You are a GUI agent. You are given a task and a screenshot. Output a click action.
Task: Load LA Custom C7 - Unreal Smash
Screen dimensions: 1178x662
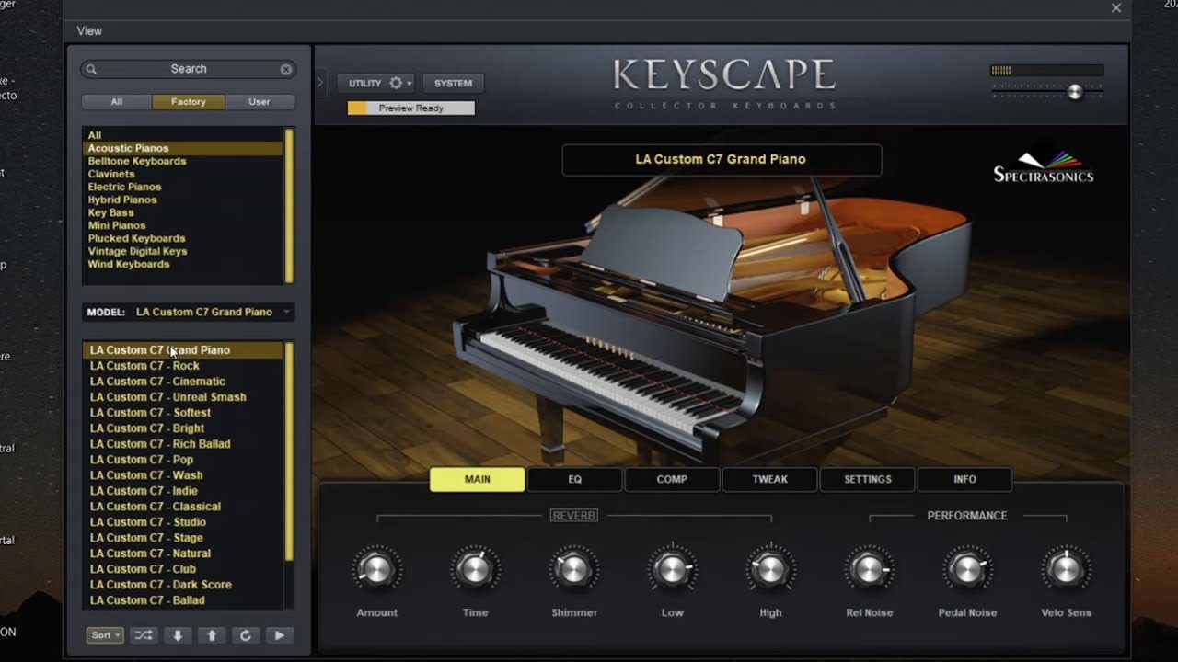click(x=182, y=397)
